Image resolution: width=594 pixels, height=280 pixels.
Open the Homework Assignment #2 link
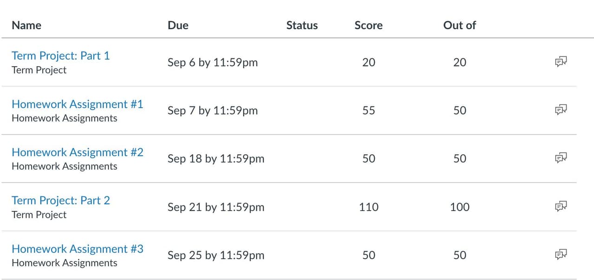78,152
